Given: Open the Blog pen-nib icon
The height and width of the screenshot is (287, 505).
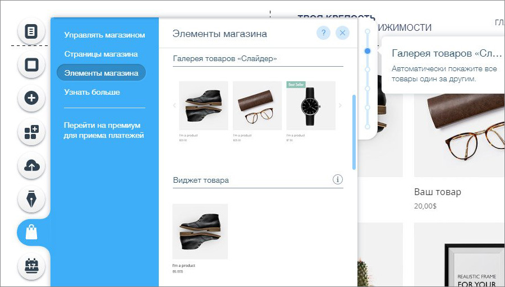Looking at the screenshot, I should click(31, 199).
